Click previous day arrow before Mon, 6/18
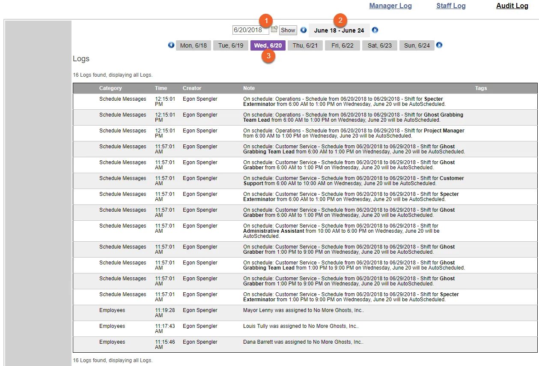Image resolution: width=539 pixels, height=366 pixels. (x=171, y=45)
